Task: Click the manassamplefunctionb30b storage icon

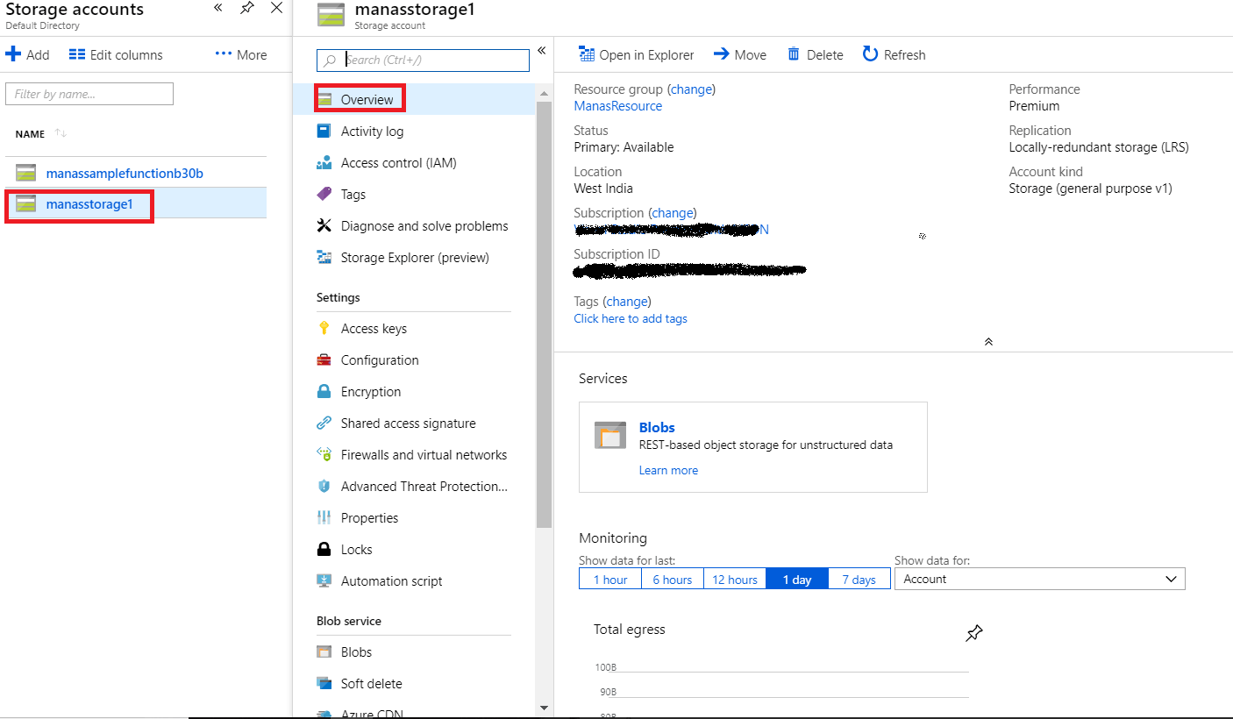Action: 25,173
